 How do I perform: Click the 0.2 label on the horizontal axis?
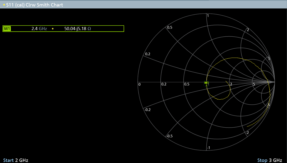[164, 84]
